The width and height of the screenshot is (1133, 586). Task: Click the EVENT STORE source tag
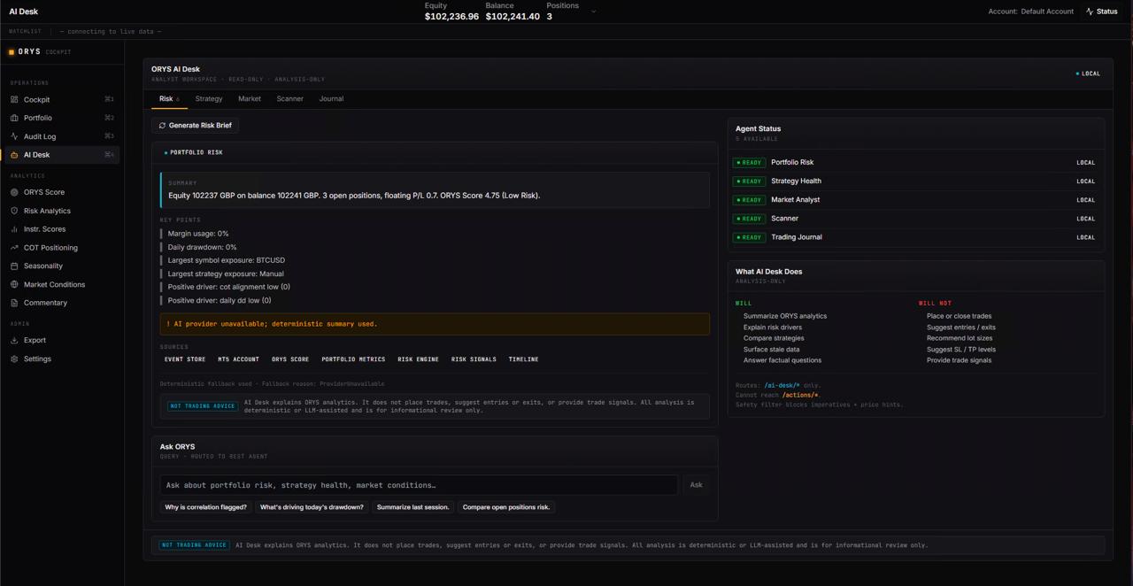(185, 359)
